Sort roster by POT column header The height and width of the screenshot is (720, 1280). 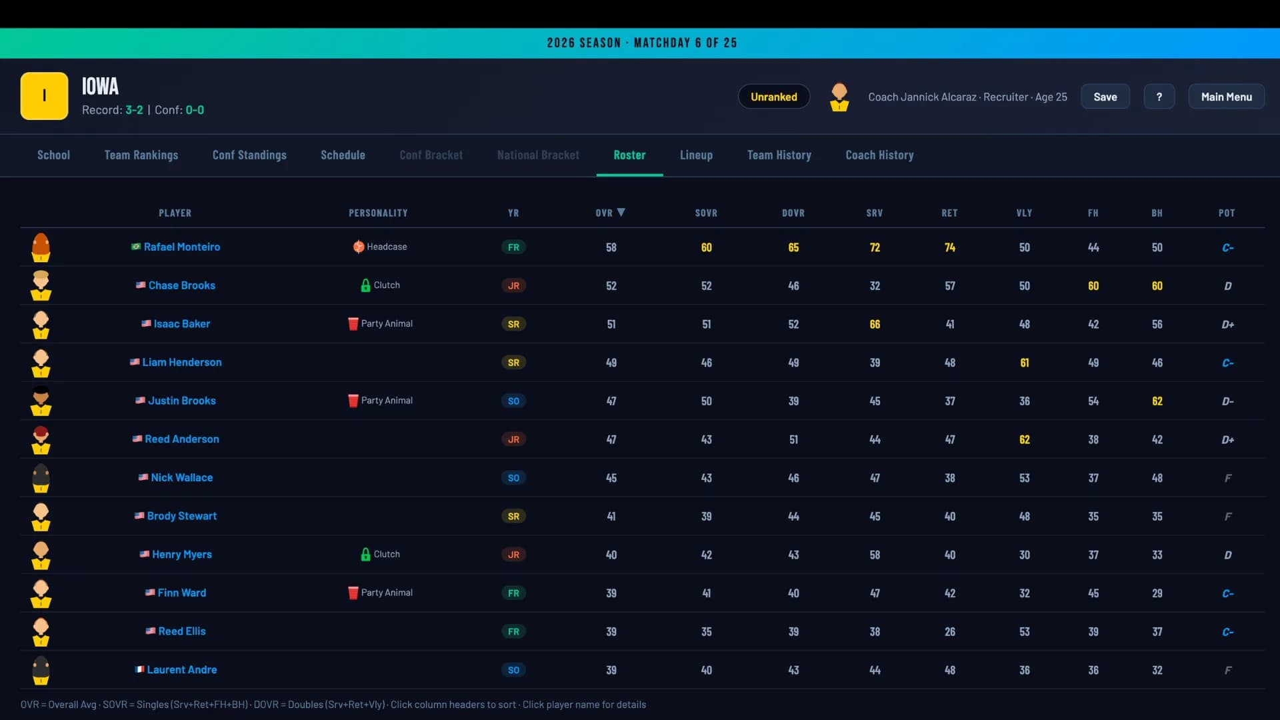[x=1227, y=213]
